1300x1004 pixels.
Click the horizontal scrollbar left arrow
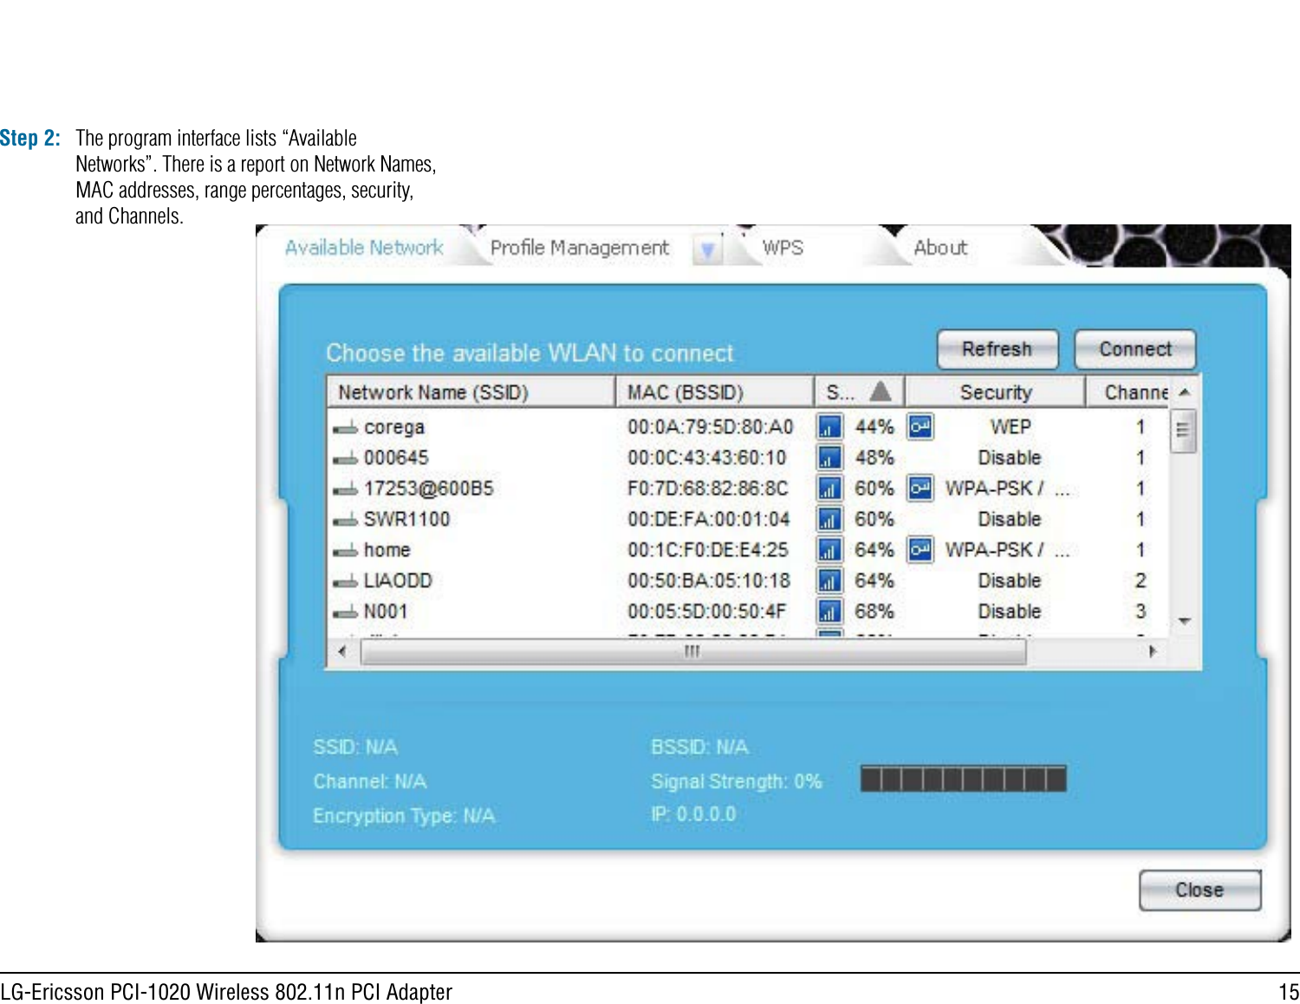(342, 651)
